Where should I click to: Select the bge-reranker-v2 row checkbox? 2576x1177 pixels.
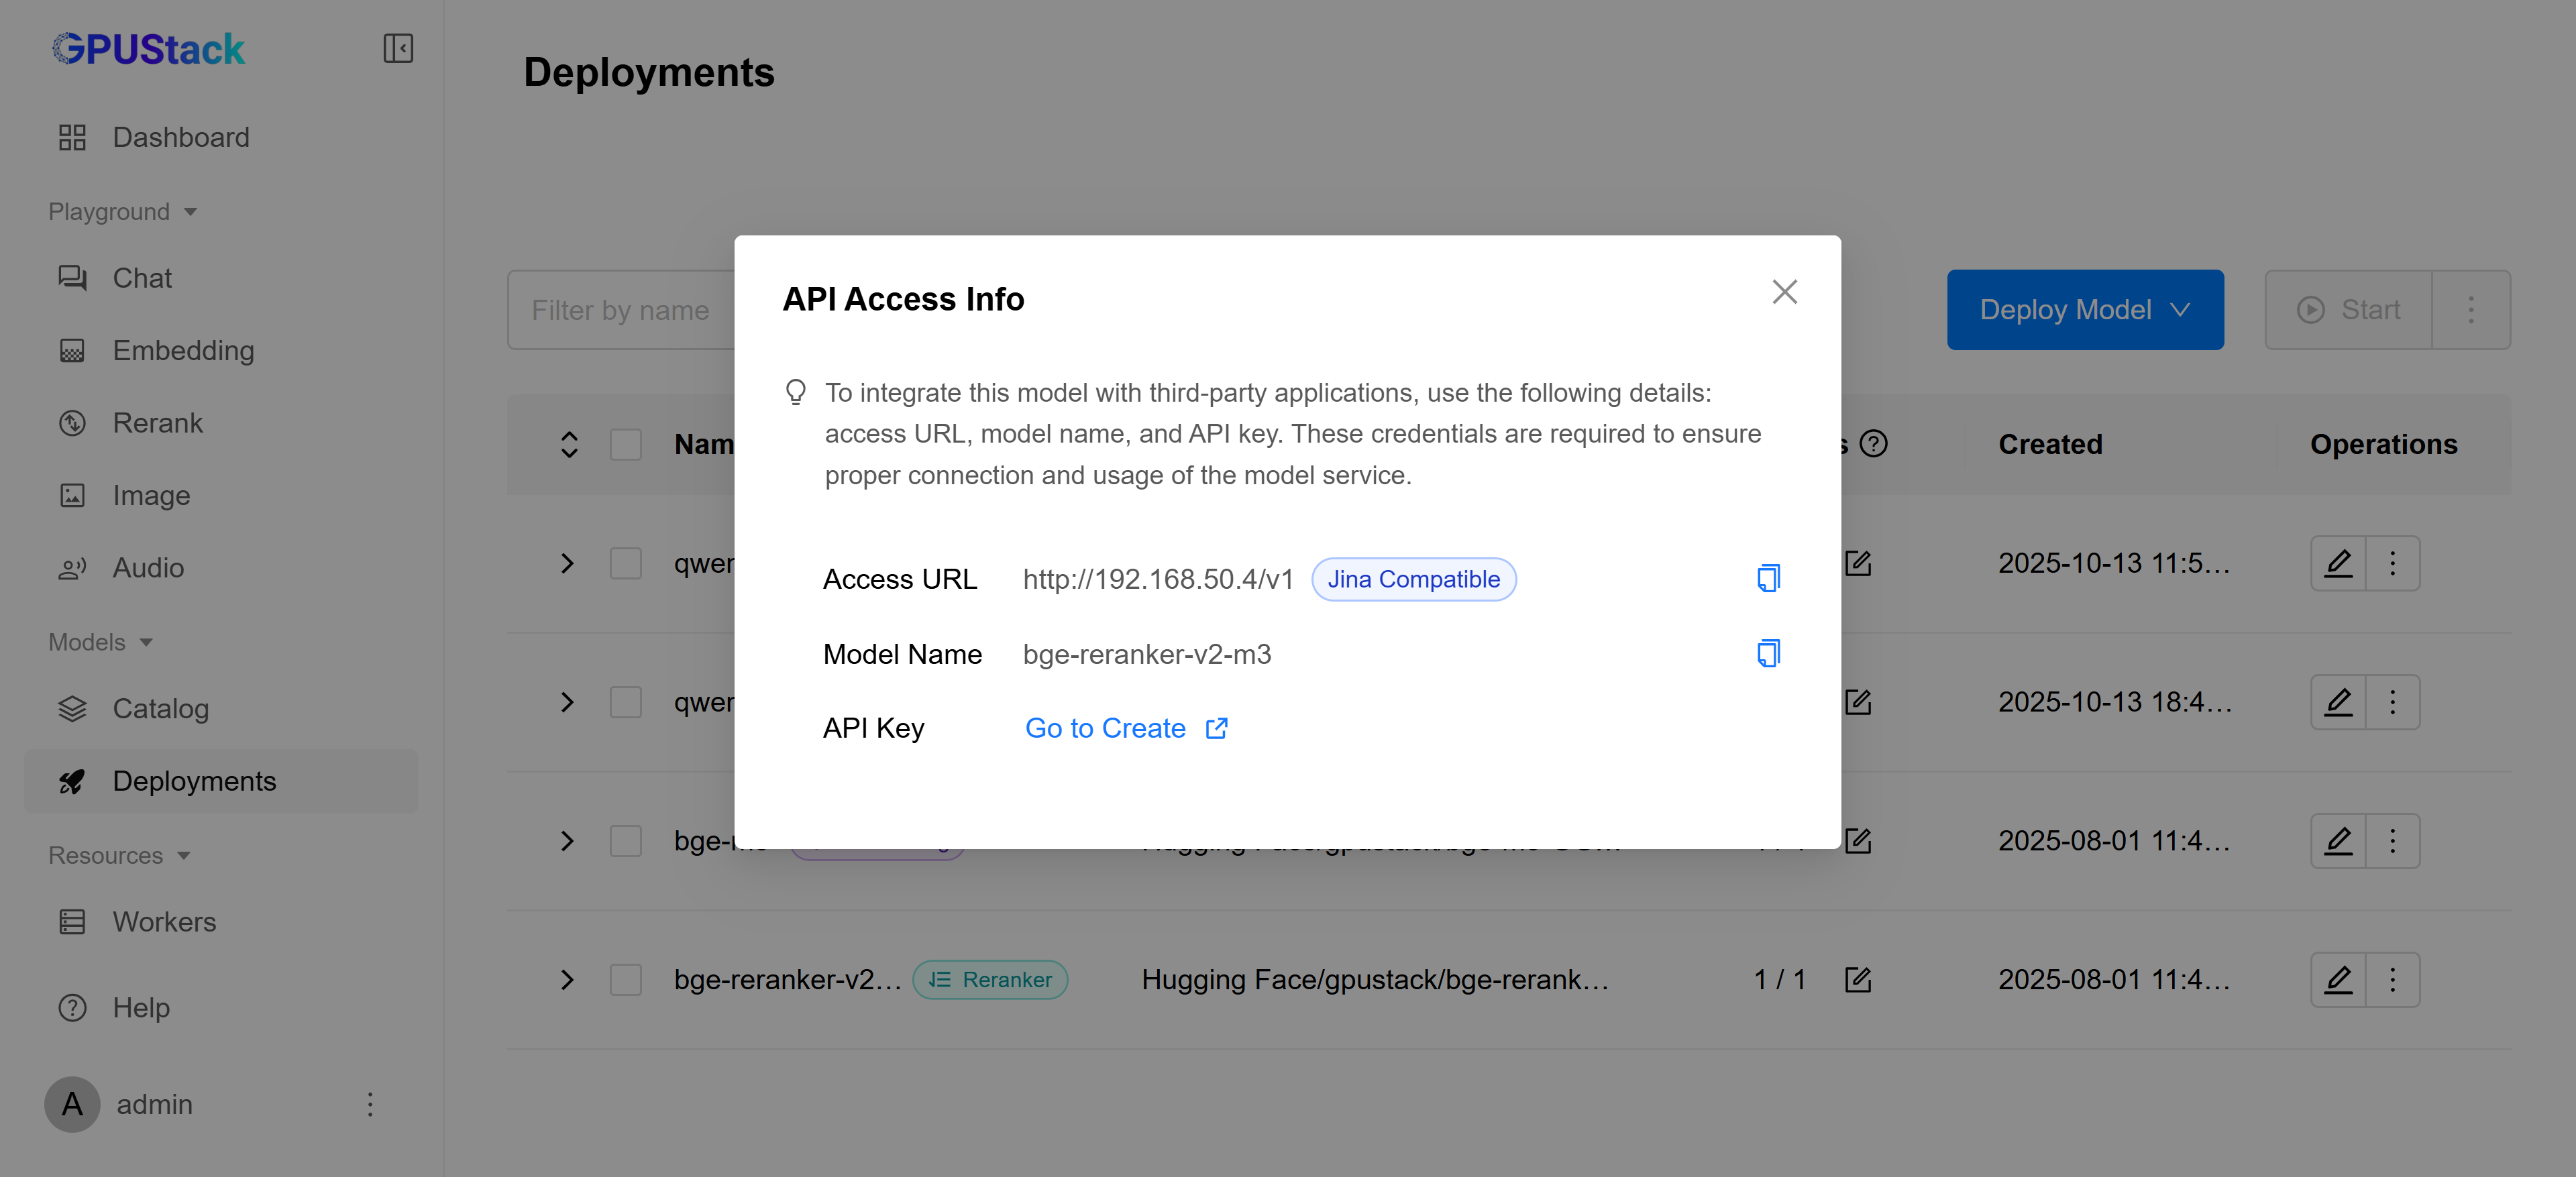point(626,979)
